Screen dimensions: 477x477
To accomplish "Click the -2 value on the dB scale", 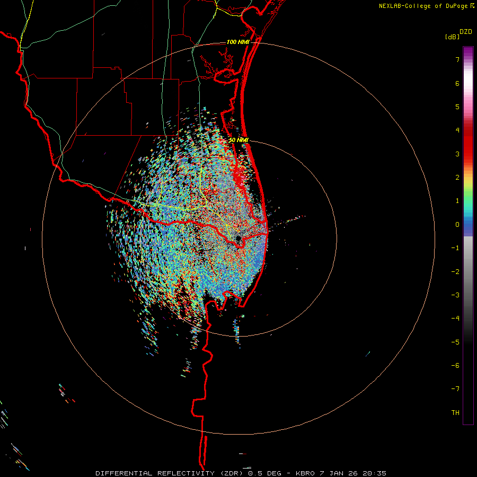I will coord(455,272).
